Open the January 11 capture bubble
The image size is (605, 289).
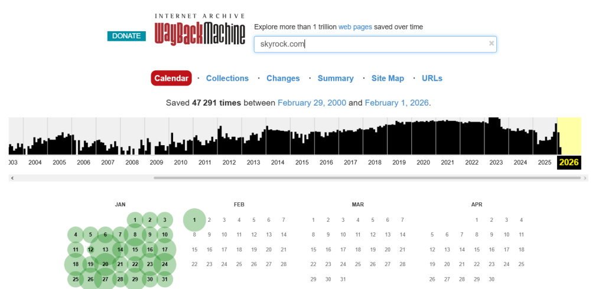[x=76, y=249]
